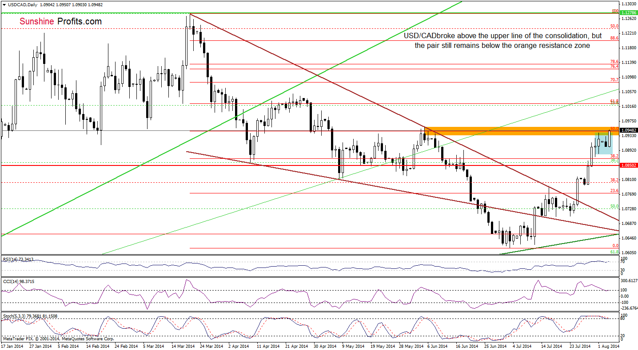Viewport: 638px width, 350px height.
Task: Click the MetaTrader FIX copyright text
Action: tap(58, 338)
